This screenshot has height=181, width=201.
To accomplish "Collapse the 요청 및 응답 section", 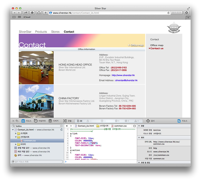I will (x=139, y=163).
